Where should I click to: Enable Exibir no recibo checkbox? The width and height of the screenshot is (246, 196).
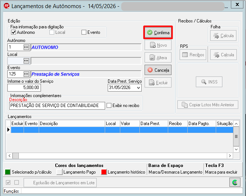(x=109, y=105)
